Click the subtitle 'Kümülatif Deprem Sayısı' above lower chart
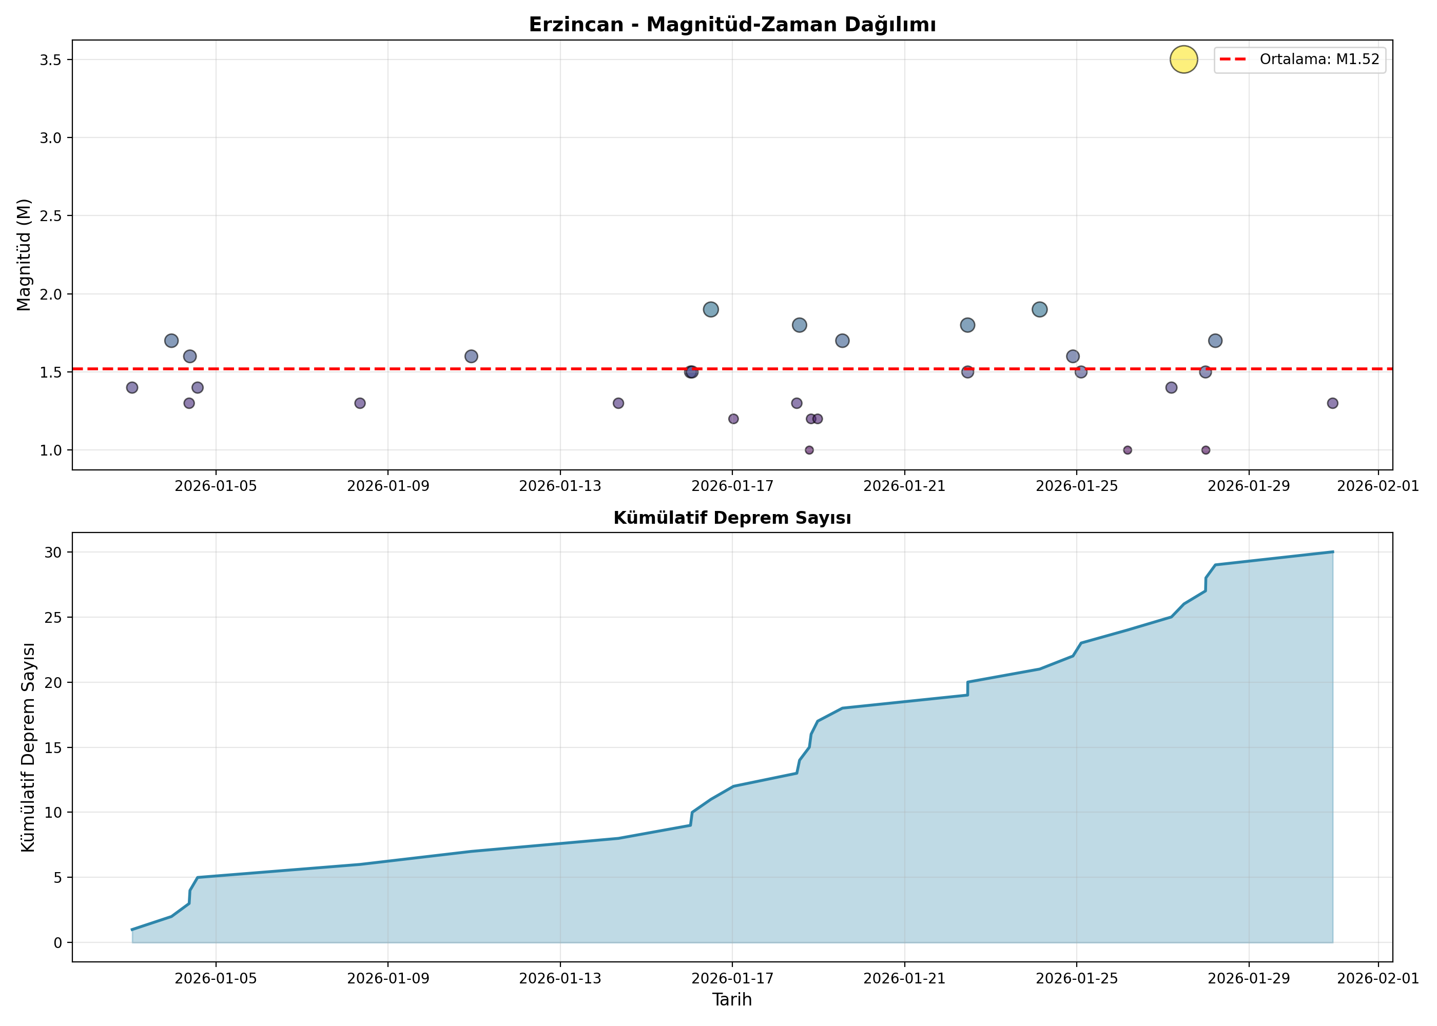Screen dimensions: 1437x1026 [x=732, y=518]
